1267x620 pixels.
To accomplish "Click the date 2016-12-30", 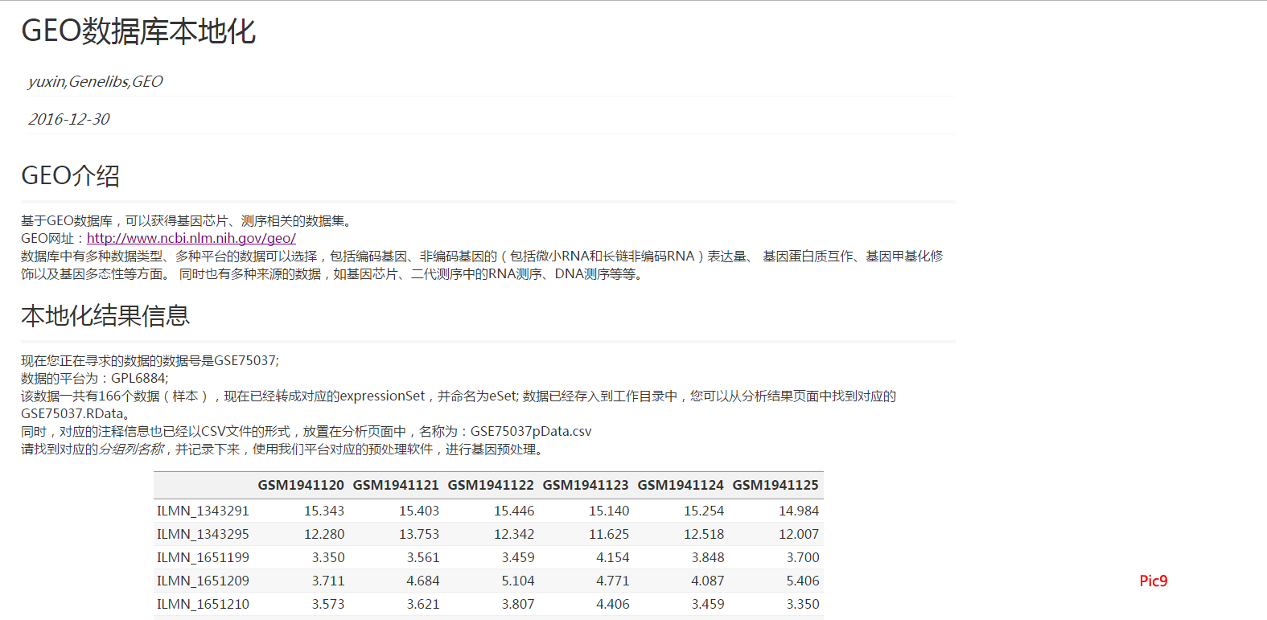I will point(68,119).
